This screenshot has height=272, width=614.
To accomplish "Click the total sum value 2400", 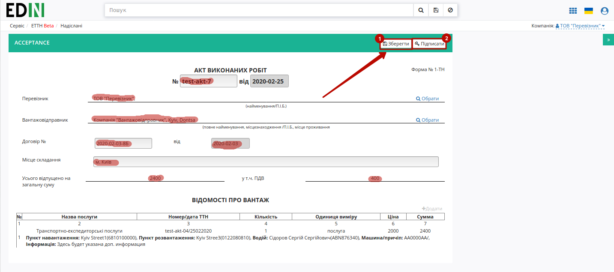I will [155, 178].
